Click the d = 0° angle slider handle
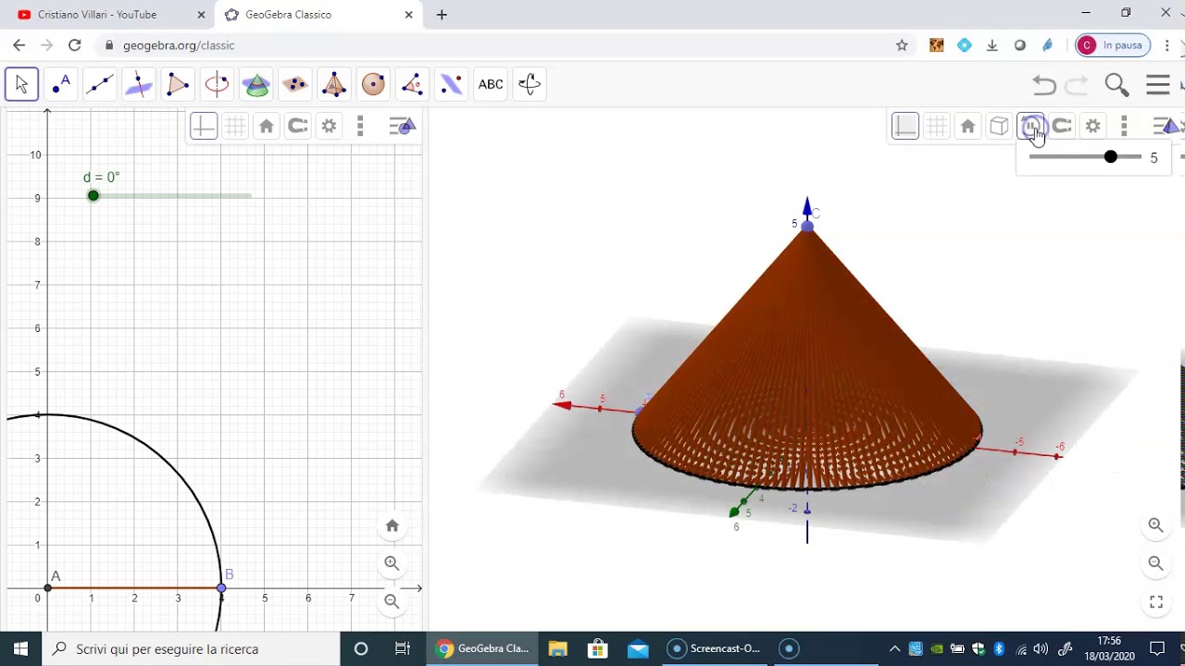 pyautogui.click(x=93, y=195)
